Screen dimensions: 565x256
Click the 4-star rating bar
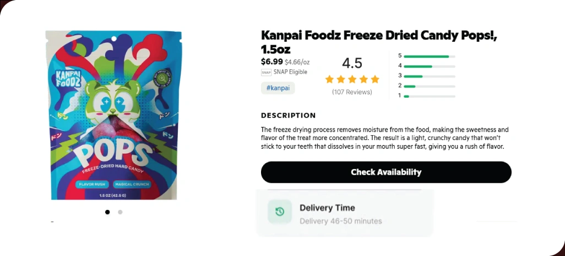point(429,66)
